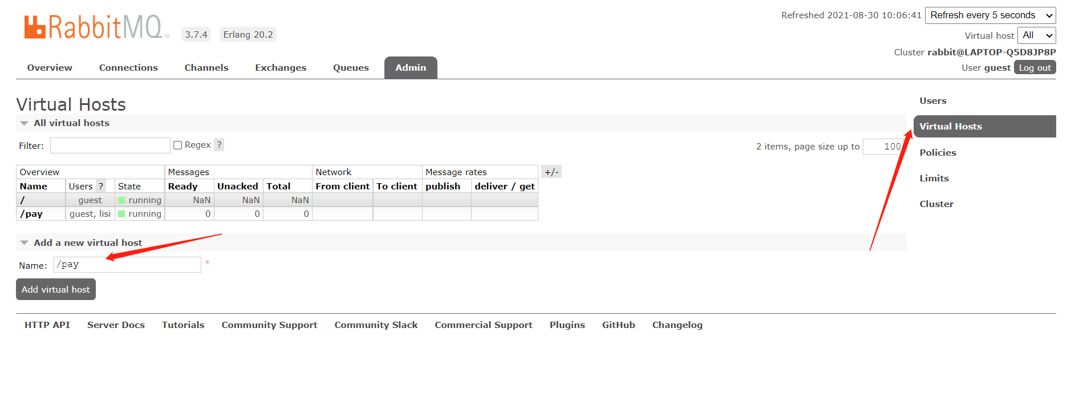Open the Community Slack footer link

pos(376,325)
